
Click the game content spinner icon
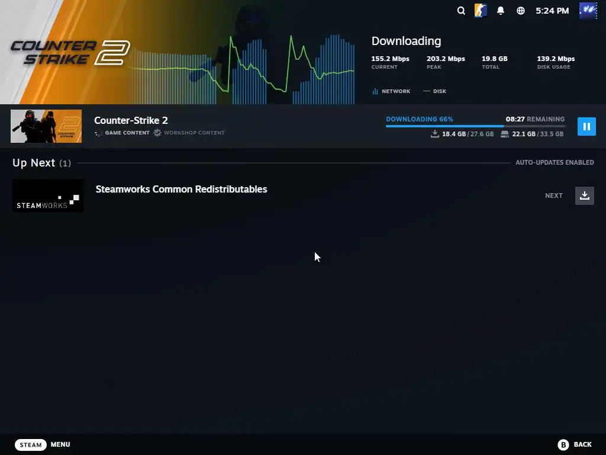98,133
